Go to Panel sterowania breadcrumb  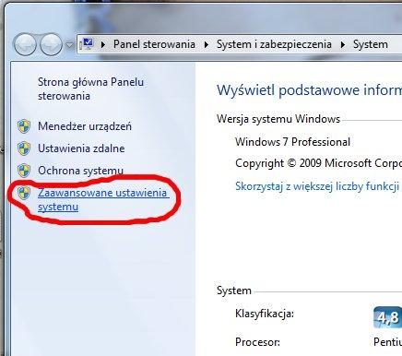tap(154, 44)
